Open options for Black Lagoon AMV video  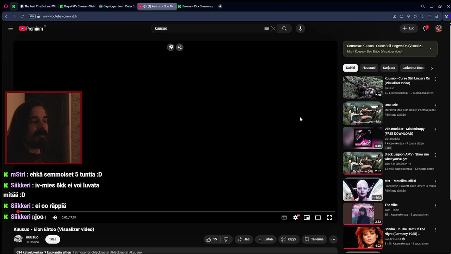tap(435, 155)
